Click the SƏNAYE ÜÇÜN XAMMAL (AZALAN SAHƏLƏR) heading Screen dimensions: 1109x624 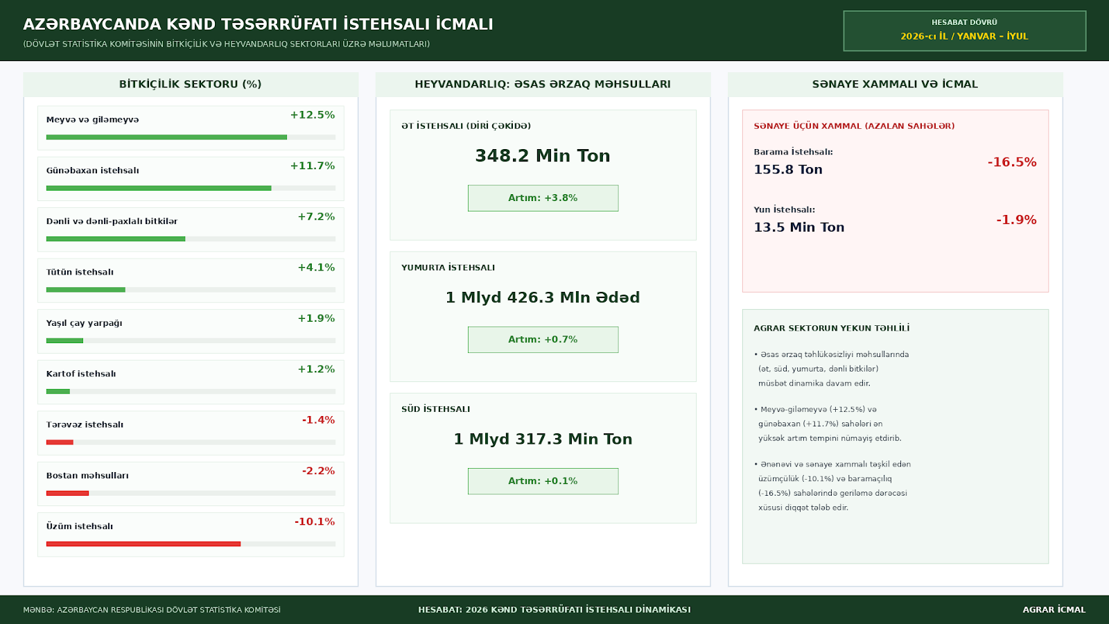854,126
